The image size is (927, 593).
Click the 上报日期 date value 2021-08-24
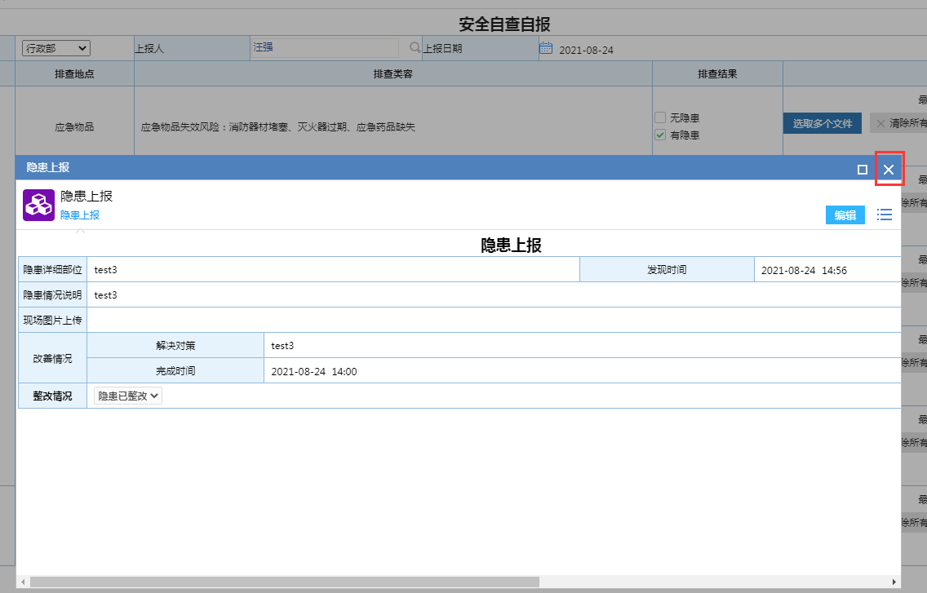[x=586, y=50]
